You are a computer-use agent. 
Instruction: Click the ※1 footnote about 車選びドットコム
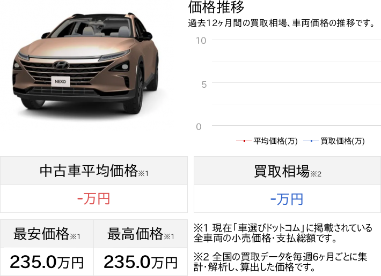click(283, 233)
